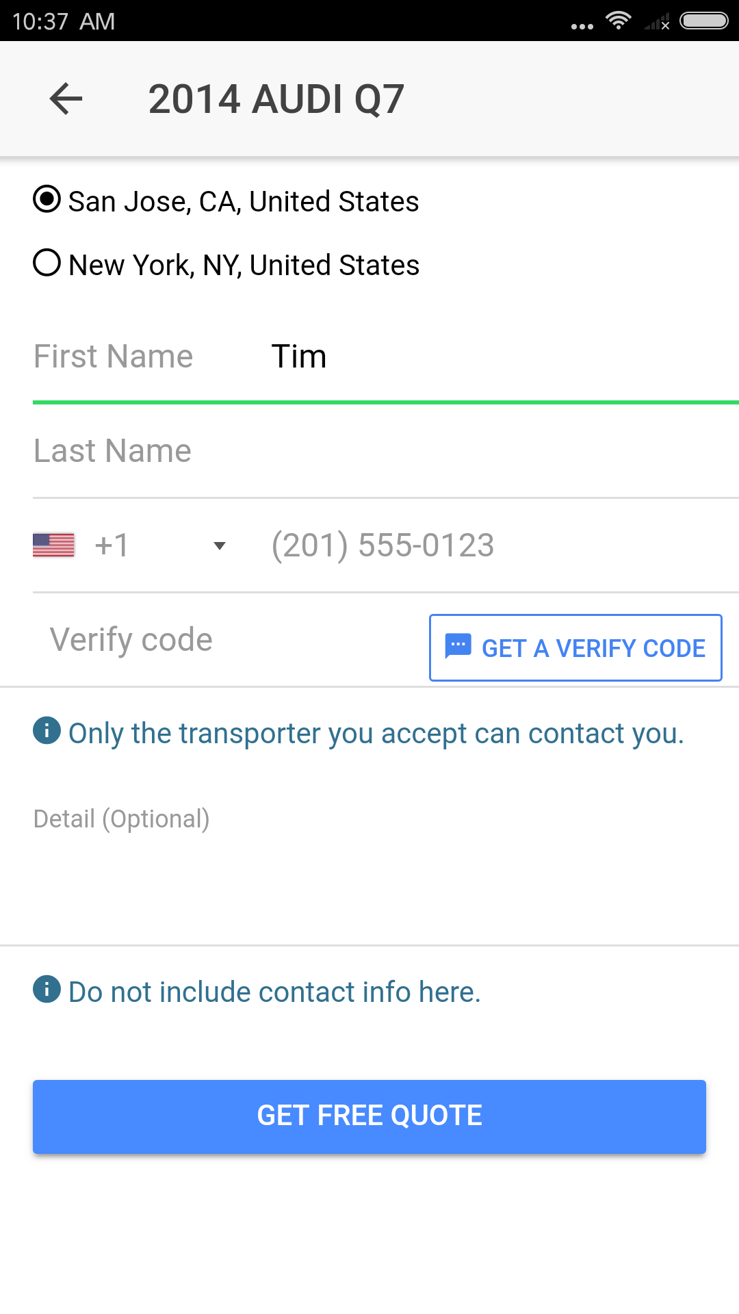The height and width of the screenshot is (1314, 739).
Task: Select San Jose, CA radio button
Action: 47,199
